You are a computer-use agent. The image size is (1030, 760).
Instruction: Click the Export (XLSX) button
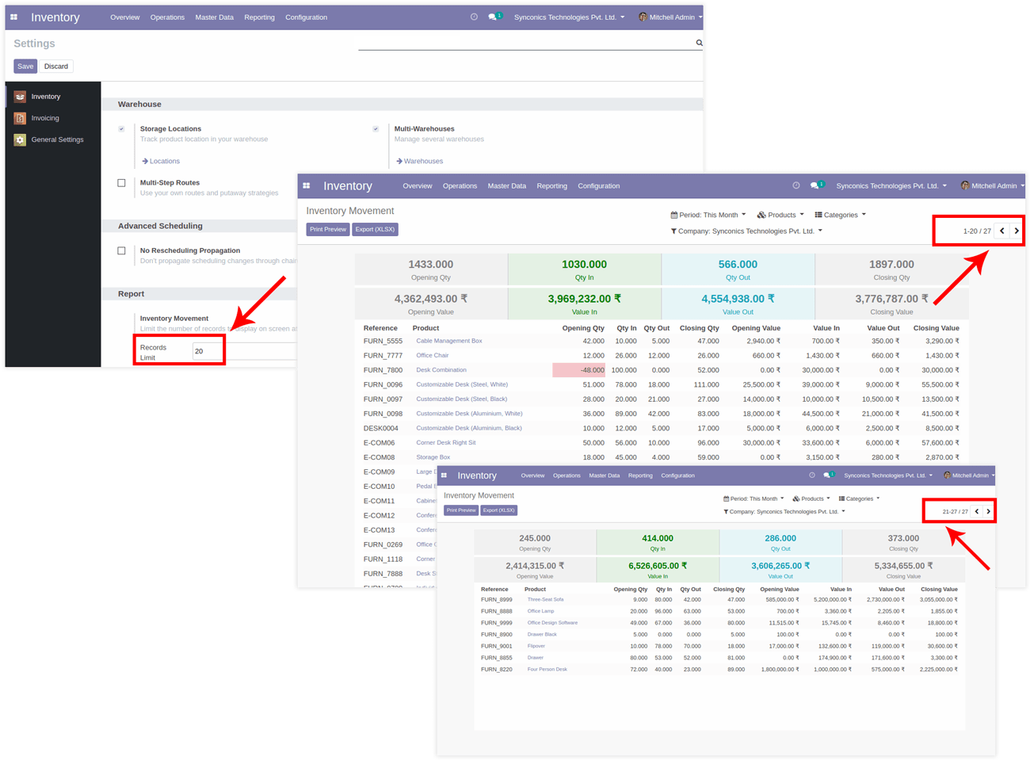click(375, 229)
